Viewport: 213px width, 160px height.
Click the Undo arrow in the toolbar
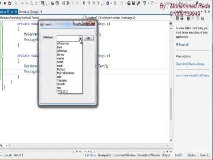pos(145,3)
